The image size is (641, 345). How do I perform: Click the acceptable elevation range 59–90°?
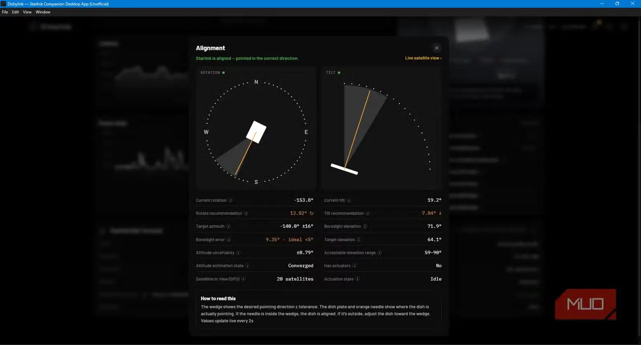tap(433, 252)
